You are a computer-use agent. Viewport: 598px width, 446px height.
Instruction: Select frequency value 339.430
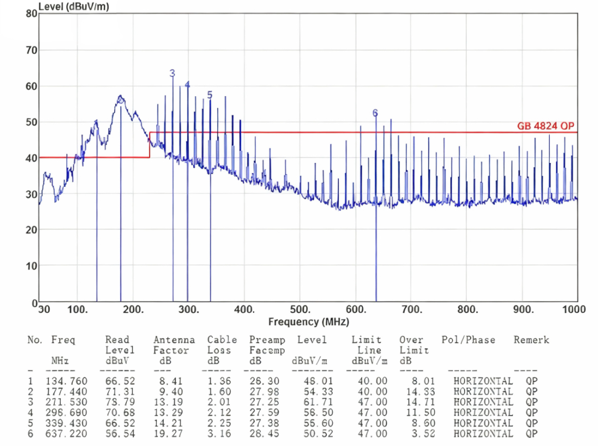(66, 423)
